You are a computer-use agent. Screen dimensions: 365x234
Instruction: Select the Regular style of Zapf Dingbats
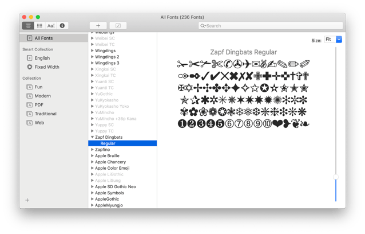(x=122, y=143)
